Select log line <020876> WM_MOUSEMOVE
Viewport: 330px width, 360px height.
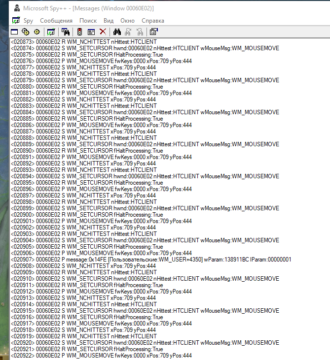[x=102, y=61]
